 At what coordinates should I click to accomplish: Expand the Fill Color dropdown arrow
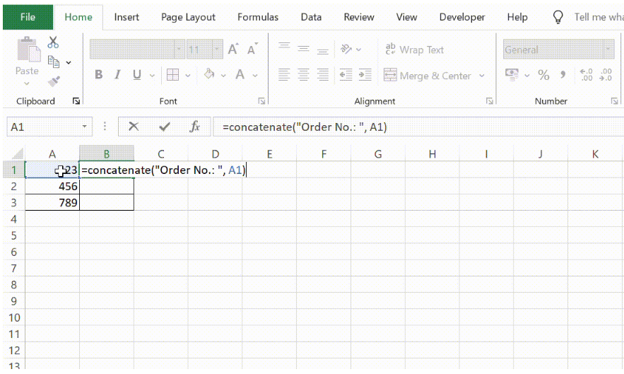[223, 75]
